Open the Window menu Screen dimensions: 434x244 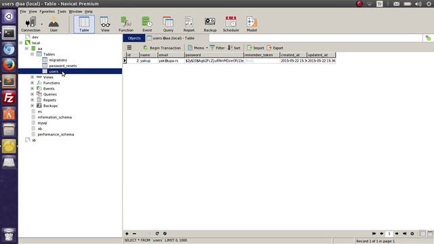point(75,12)
